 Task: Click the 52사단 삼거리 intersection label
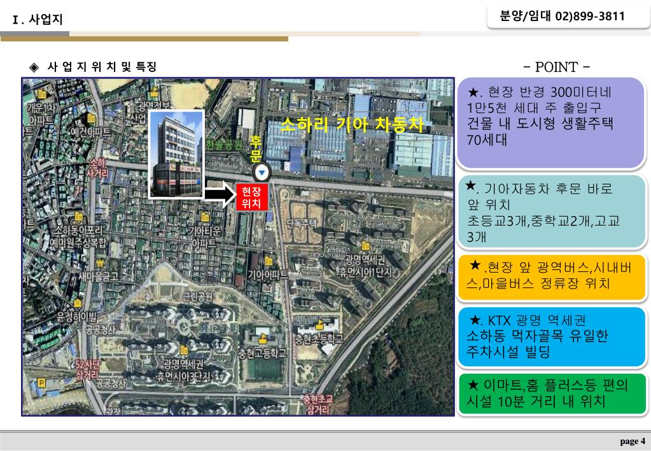[x=88, y=370]
